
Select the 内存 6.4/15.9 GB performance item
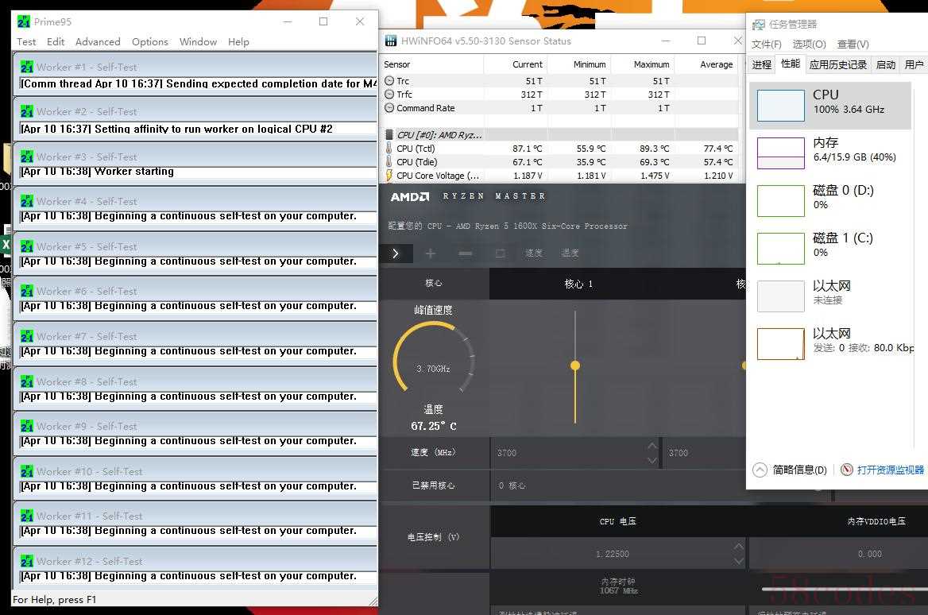[830, 153]
